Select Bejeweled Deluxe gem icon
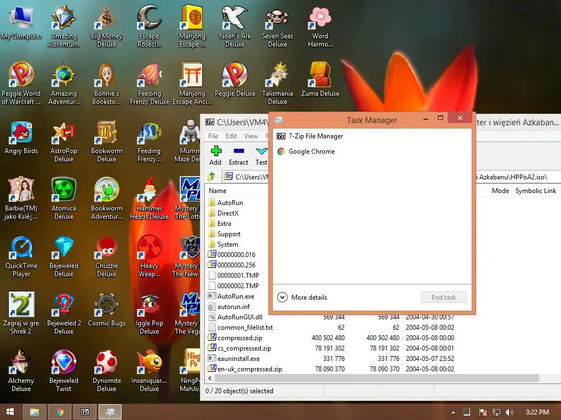561x420 pixels. coord(64,256)
